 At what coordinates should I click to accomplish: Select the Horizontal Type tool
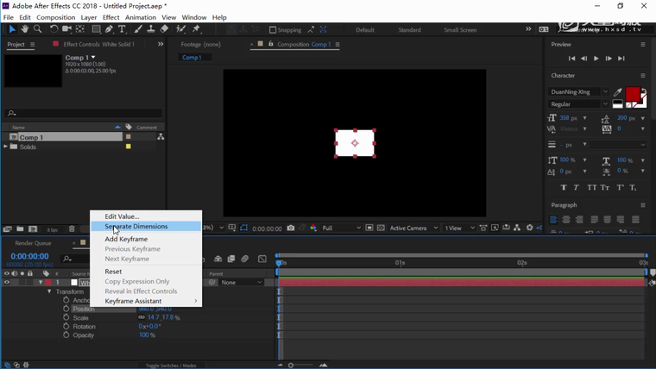pos(123,29)
